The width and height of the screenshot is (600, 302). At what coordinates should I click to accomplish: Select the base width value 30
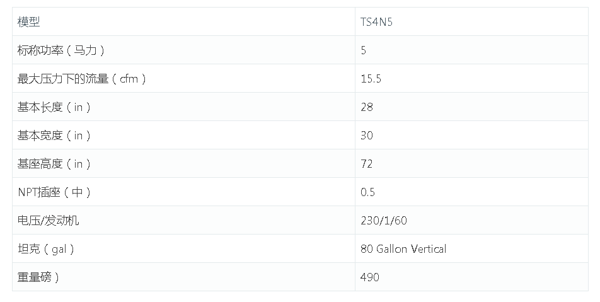[367, 135]
